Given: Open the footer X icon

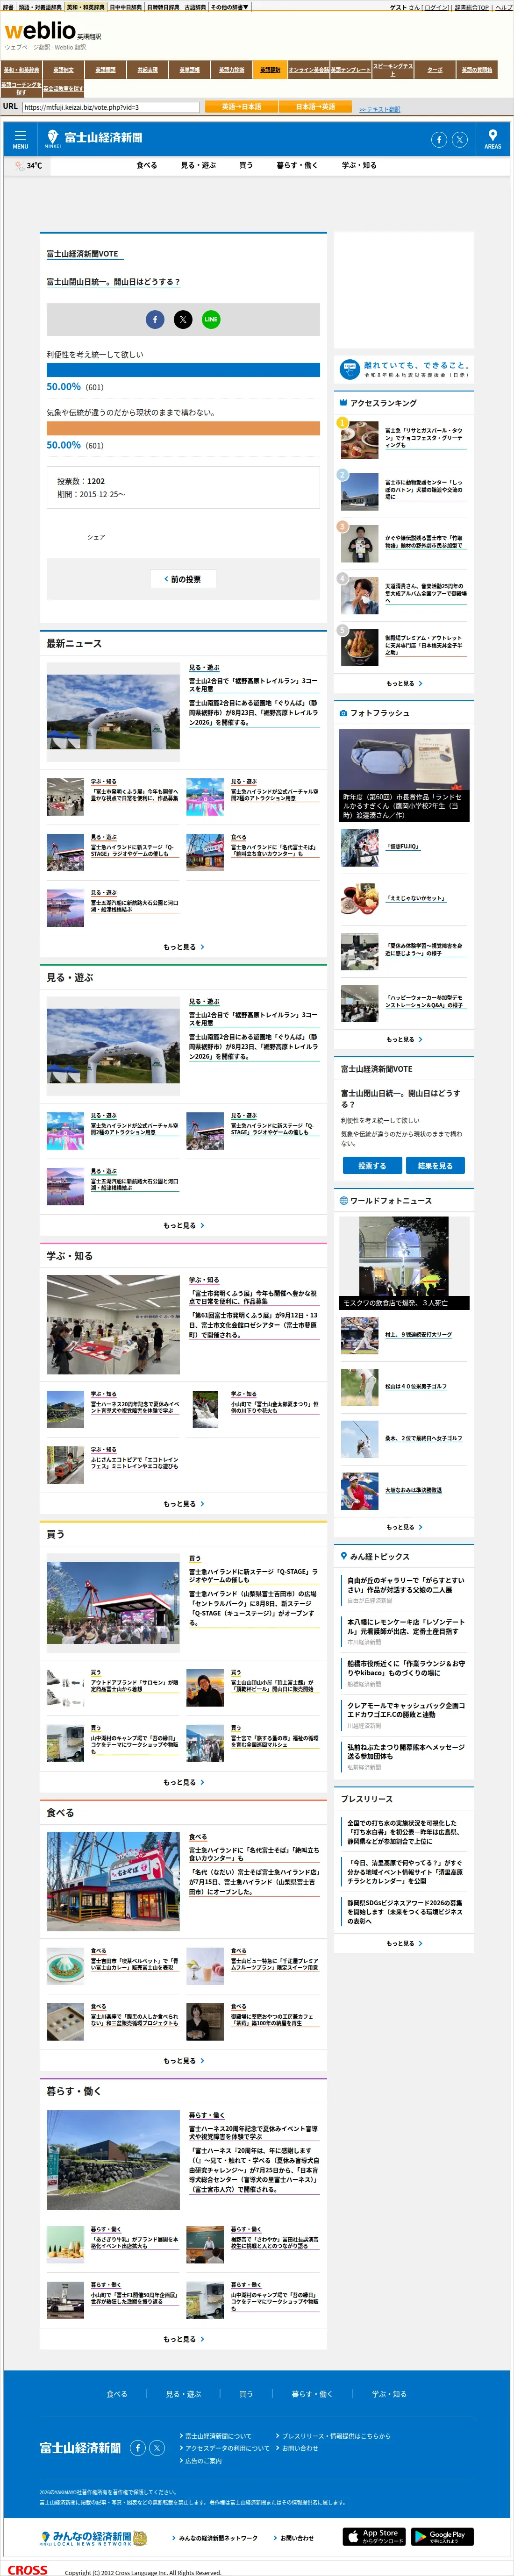Looking at the screenshot, I should [x=157, y=2448].
